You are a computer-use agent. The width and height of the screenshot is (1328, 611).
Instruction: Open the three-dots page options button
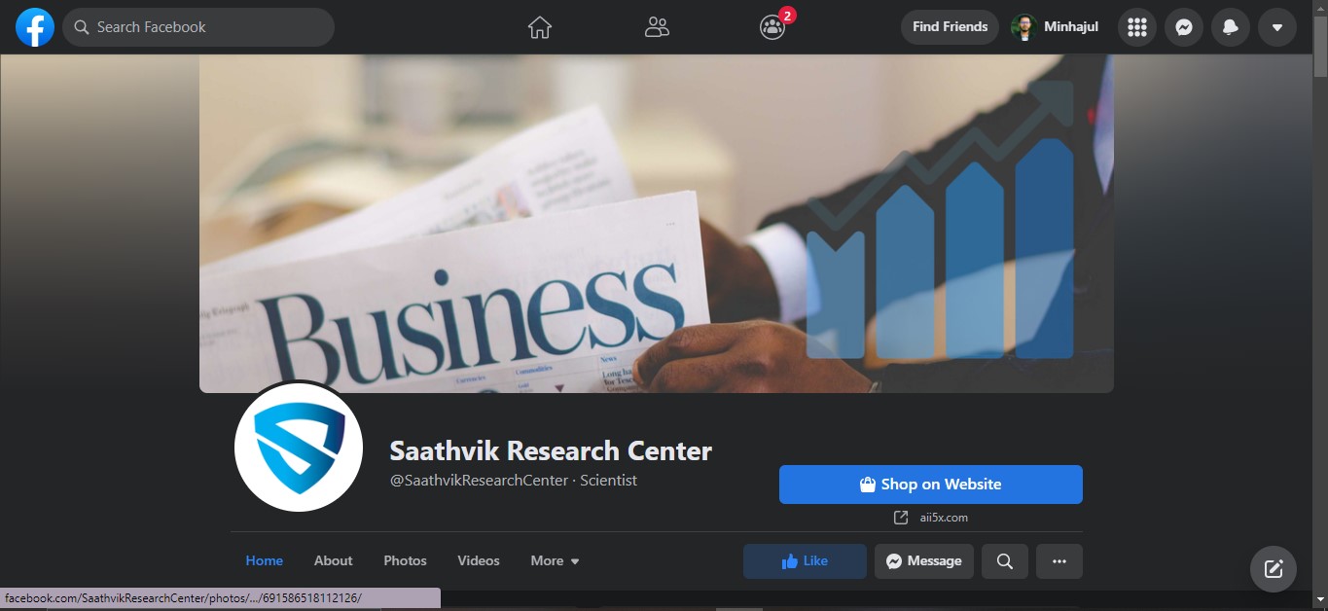[x=1059, y=561]
